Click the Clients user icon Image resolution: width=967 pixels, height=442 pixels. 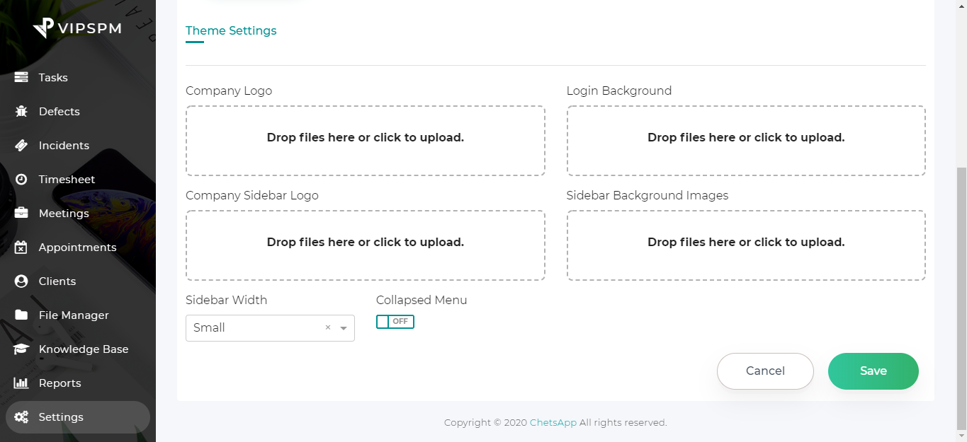click(x=21, y=281)
